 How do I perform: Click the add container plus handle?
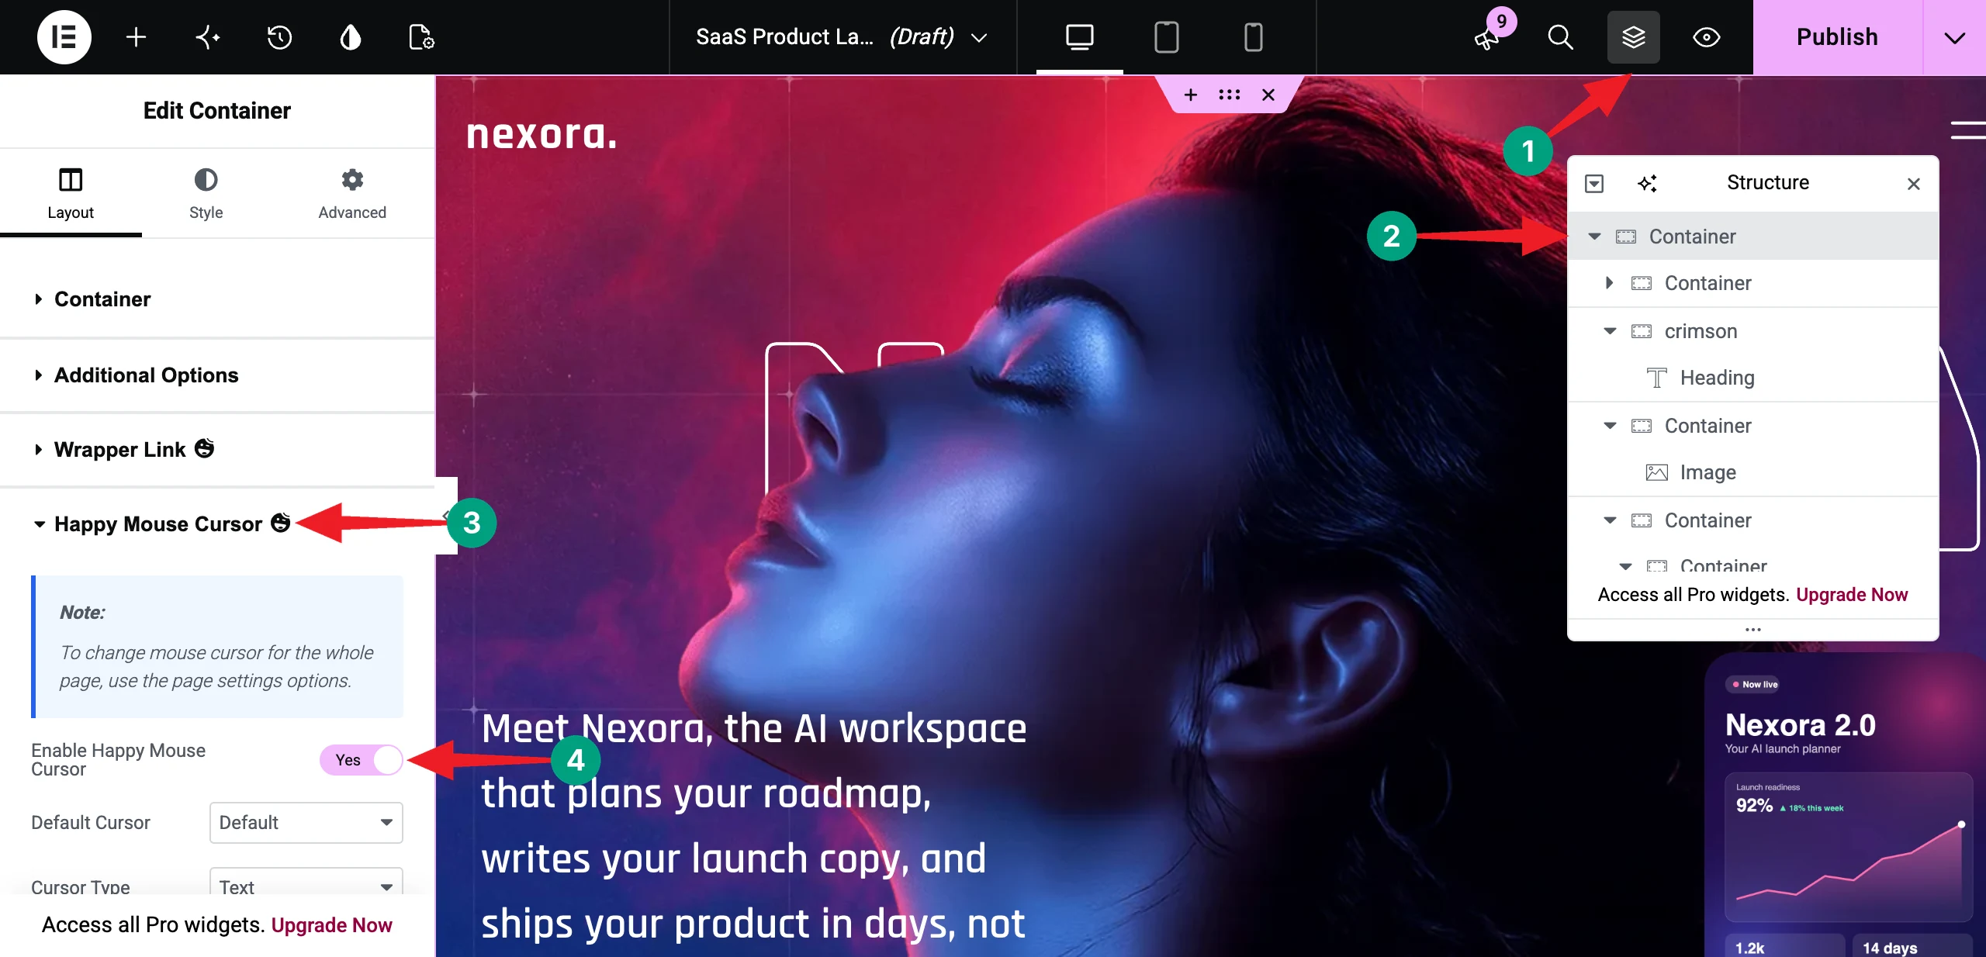pos(1190,95)
